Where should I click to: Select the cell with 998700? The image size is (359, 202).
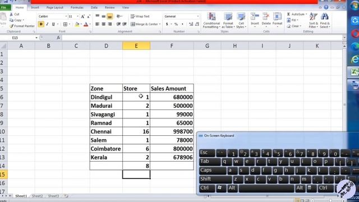pos(172,131)
